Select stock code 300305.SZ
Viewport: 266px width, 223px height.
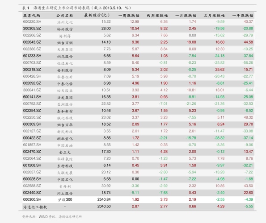32,29
